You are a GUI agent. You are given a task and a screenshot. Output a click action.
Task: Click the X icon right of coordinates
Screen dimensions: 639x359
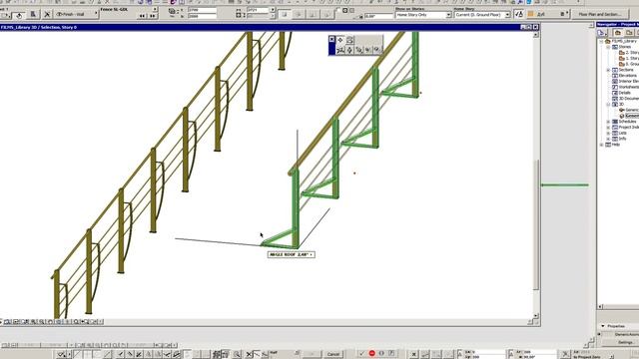(413, 354)
